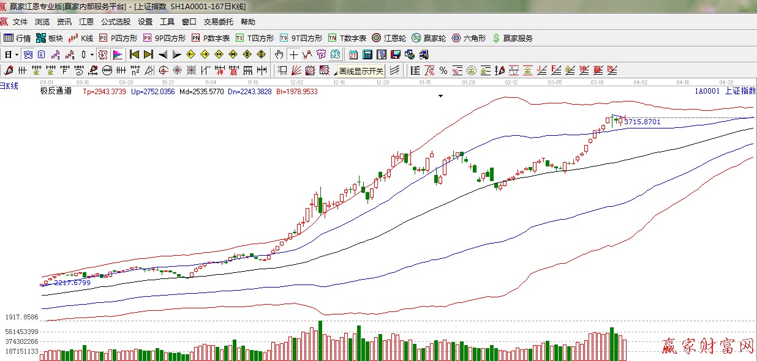The height and width of the screenshot is (361, 757).
Task: Click the percent (%) line tool
Action: coord(443,70)
